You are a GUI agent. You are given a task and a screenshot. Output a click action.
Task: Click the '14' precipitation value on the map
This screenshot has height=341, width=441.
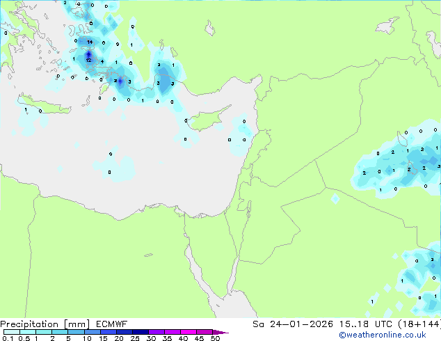[90, 42]
